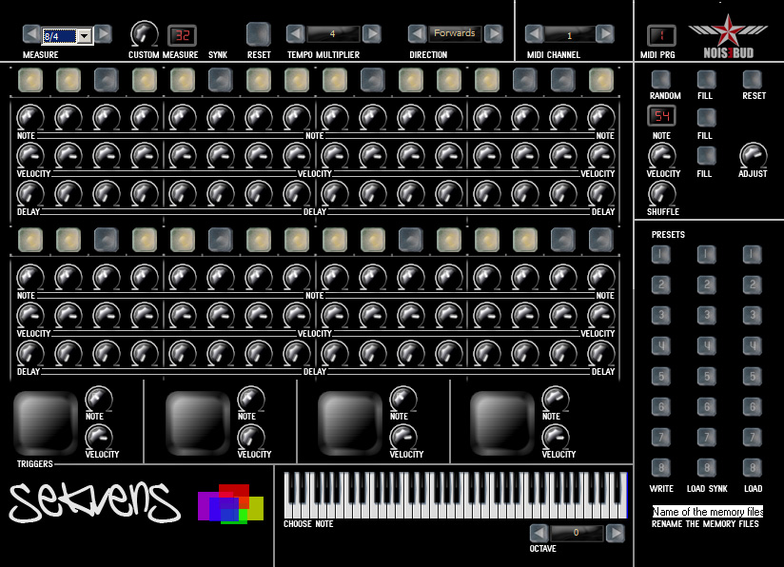Increase Tempo Multiplier with the right arrow

371,34
